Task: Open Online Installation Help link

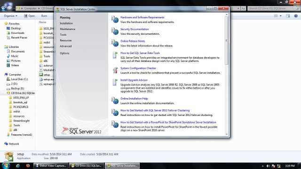Action: pyautogui.click(x=134, y=99)
